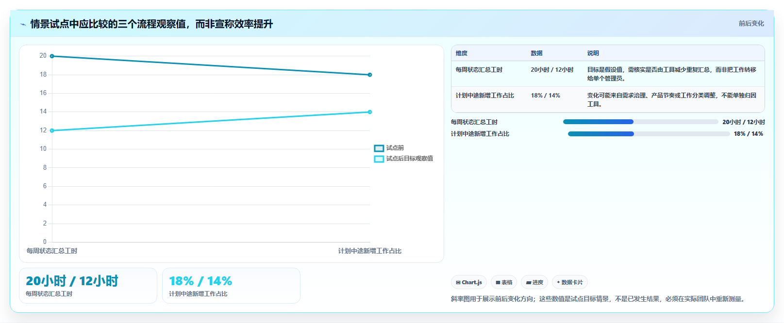
Task: Click the 前后变化 label in header
Action: coord(751,23)
